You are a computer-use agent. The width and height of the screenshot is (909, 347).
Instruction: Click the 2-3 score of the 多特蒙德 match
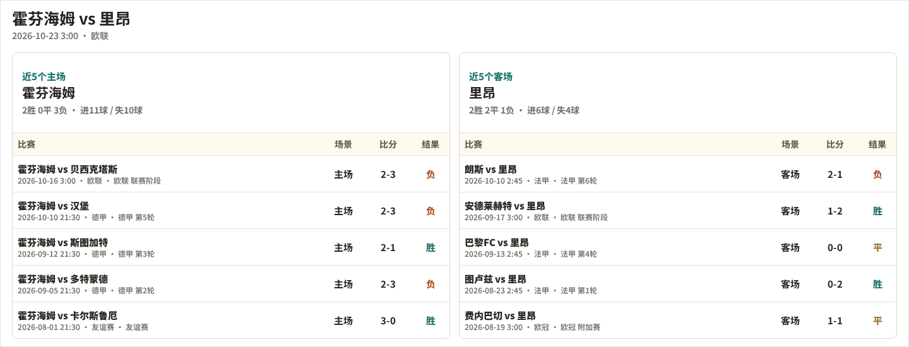point(388,284)
